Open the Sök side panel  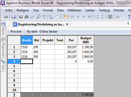(x=3, y=65)
